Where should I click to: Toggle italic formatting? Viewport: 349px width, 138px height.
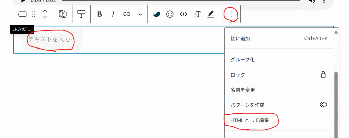pos(113,14)
